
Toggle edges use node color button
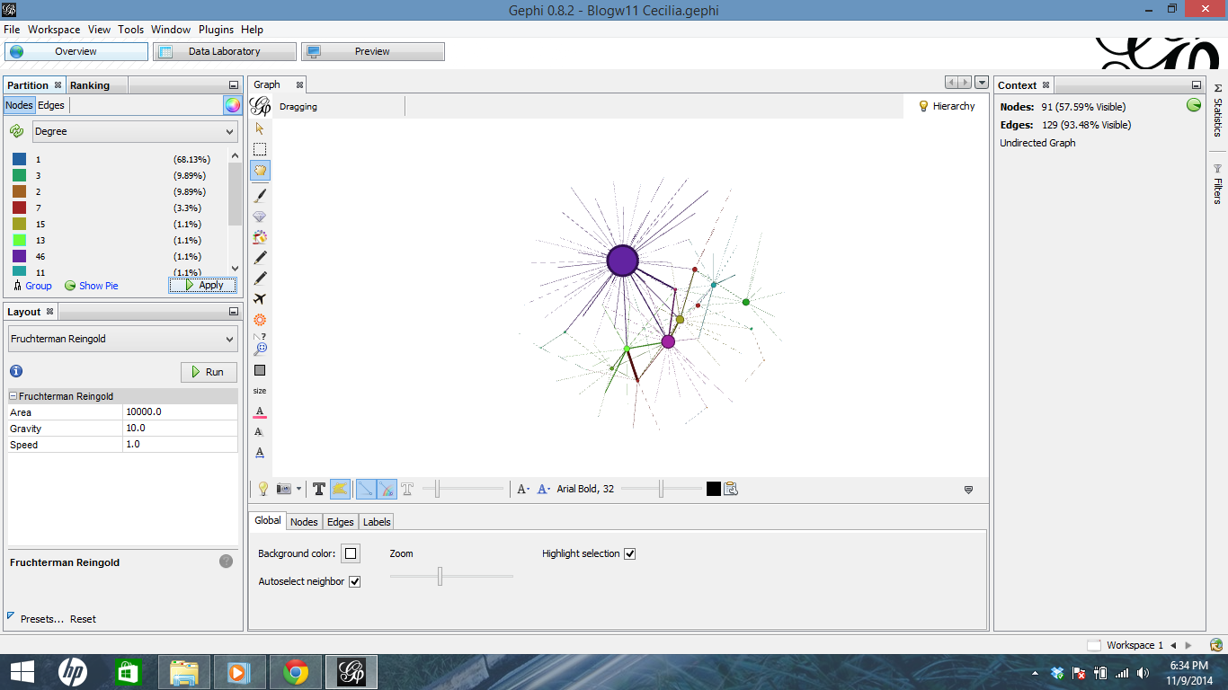pos(387,489)
